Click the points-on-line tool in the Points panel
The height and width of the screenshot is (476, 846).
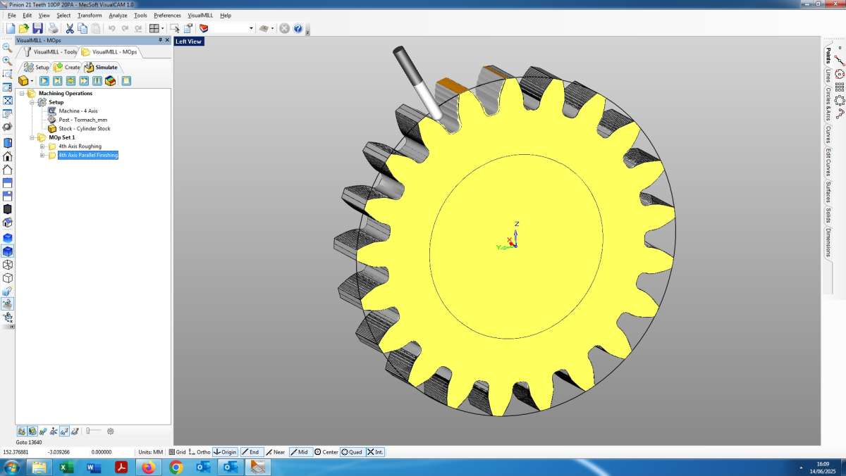839,61
